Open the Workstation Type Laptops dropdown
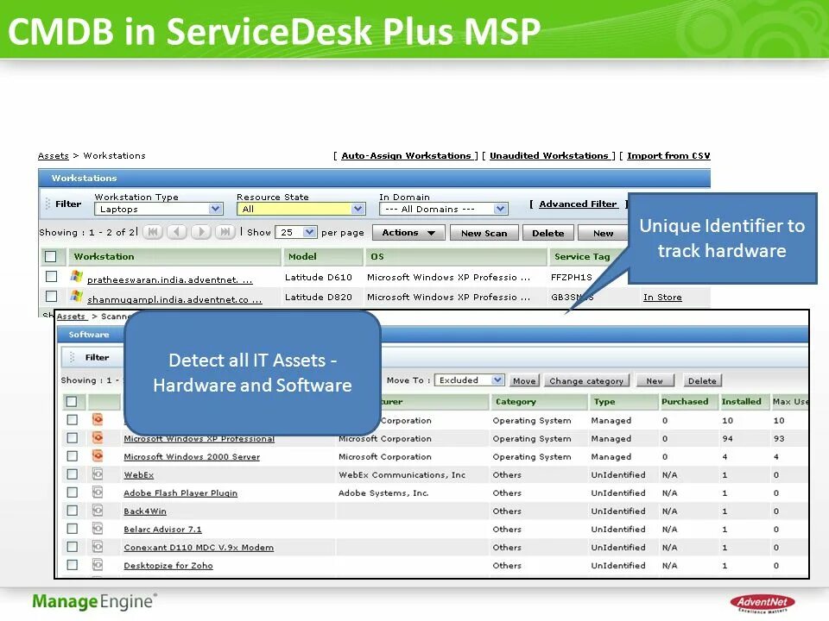 click(x=159, y=209)
